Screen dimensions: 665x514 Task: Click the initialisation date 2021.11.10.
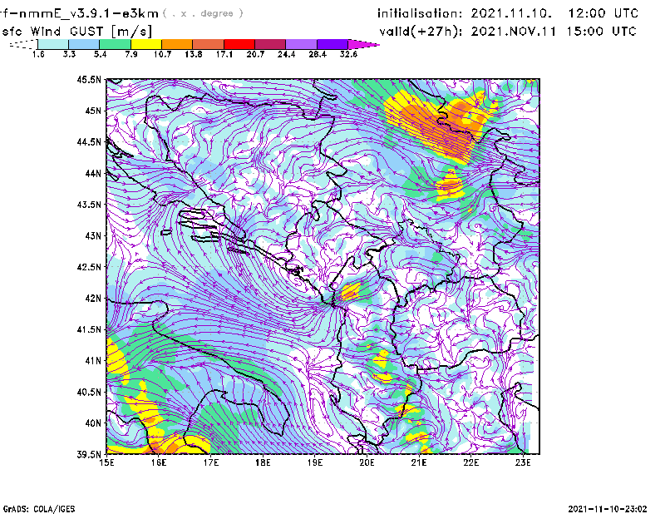click(511, 13)
